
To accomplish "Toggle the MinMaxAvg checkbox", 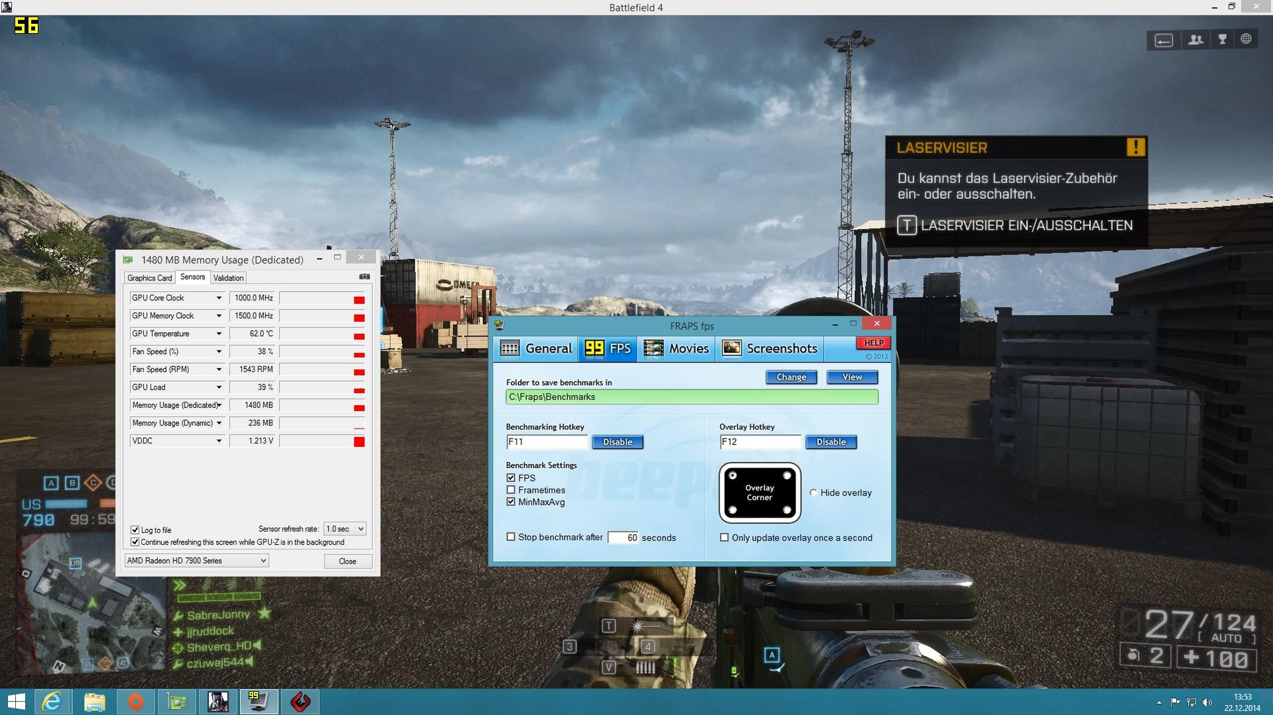I will click(x=511, y=502).
